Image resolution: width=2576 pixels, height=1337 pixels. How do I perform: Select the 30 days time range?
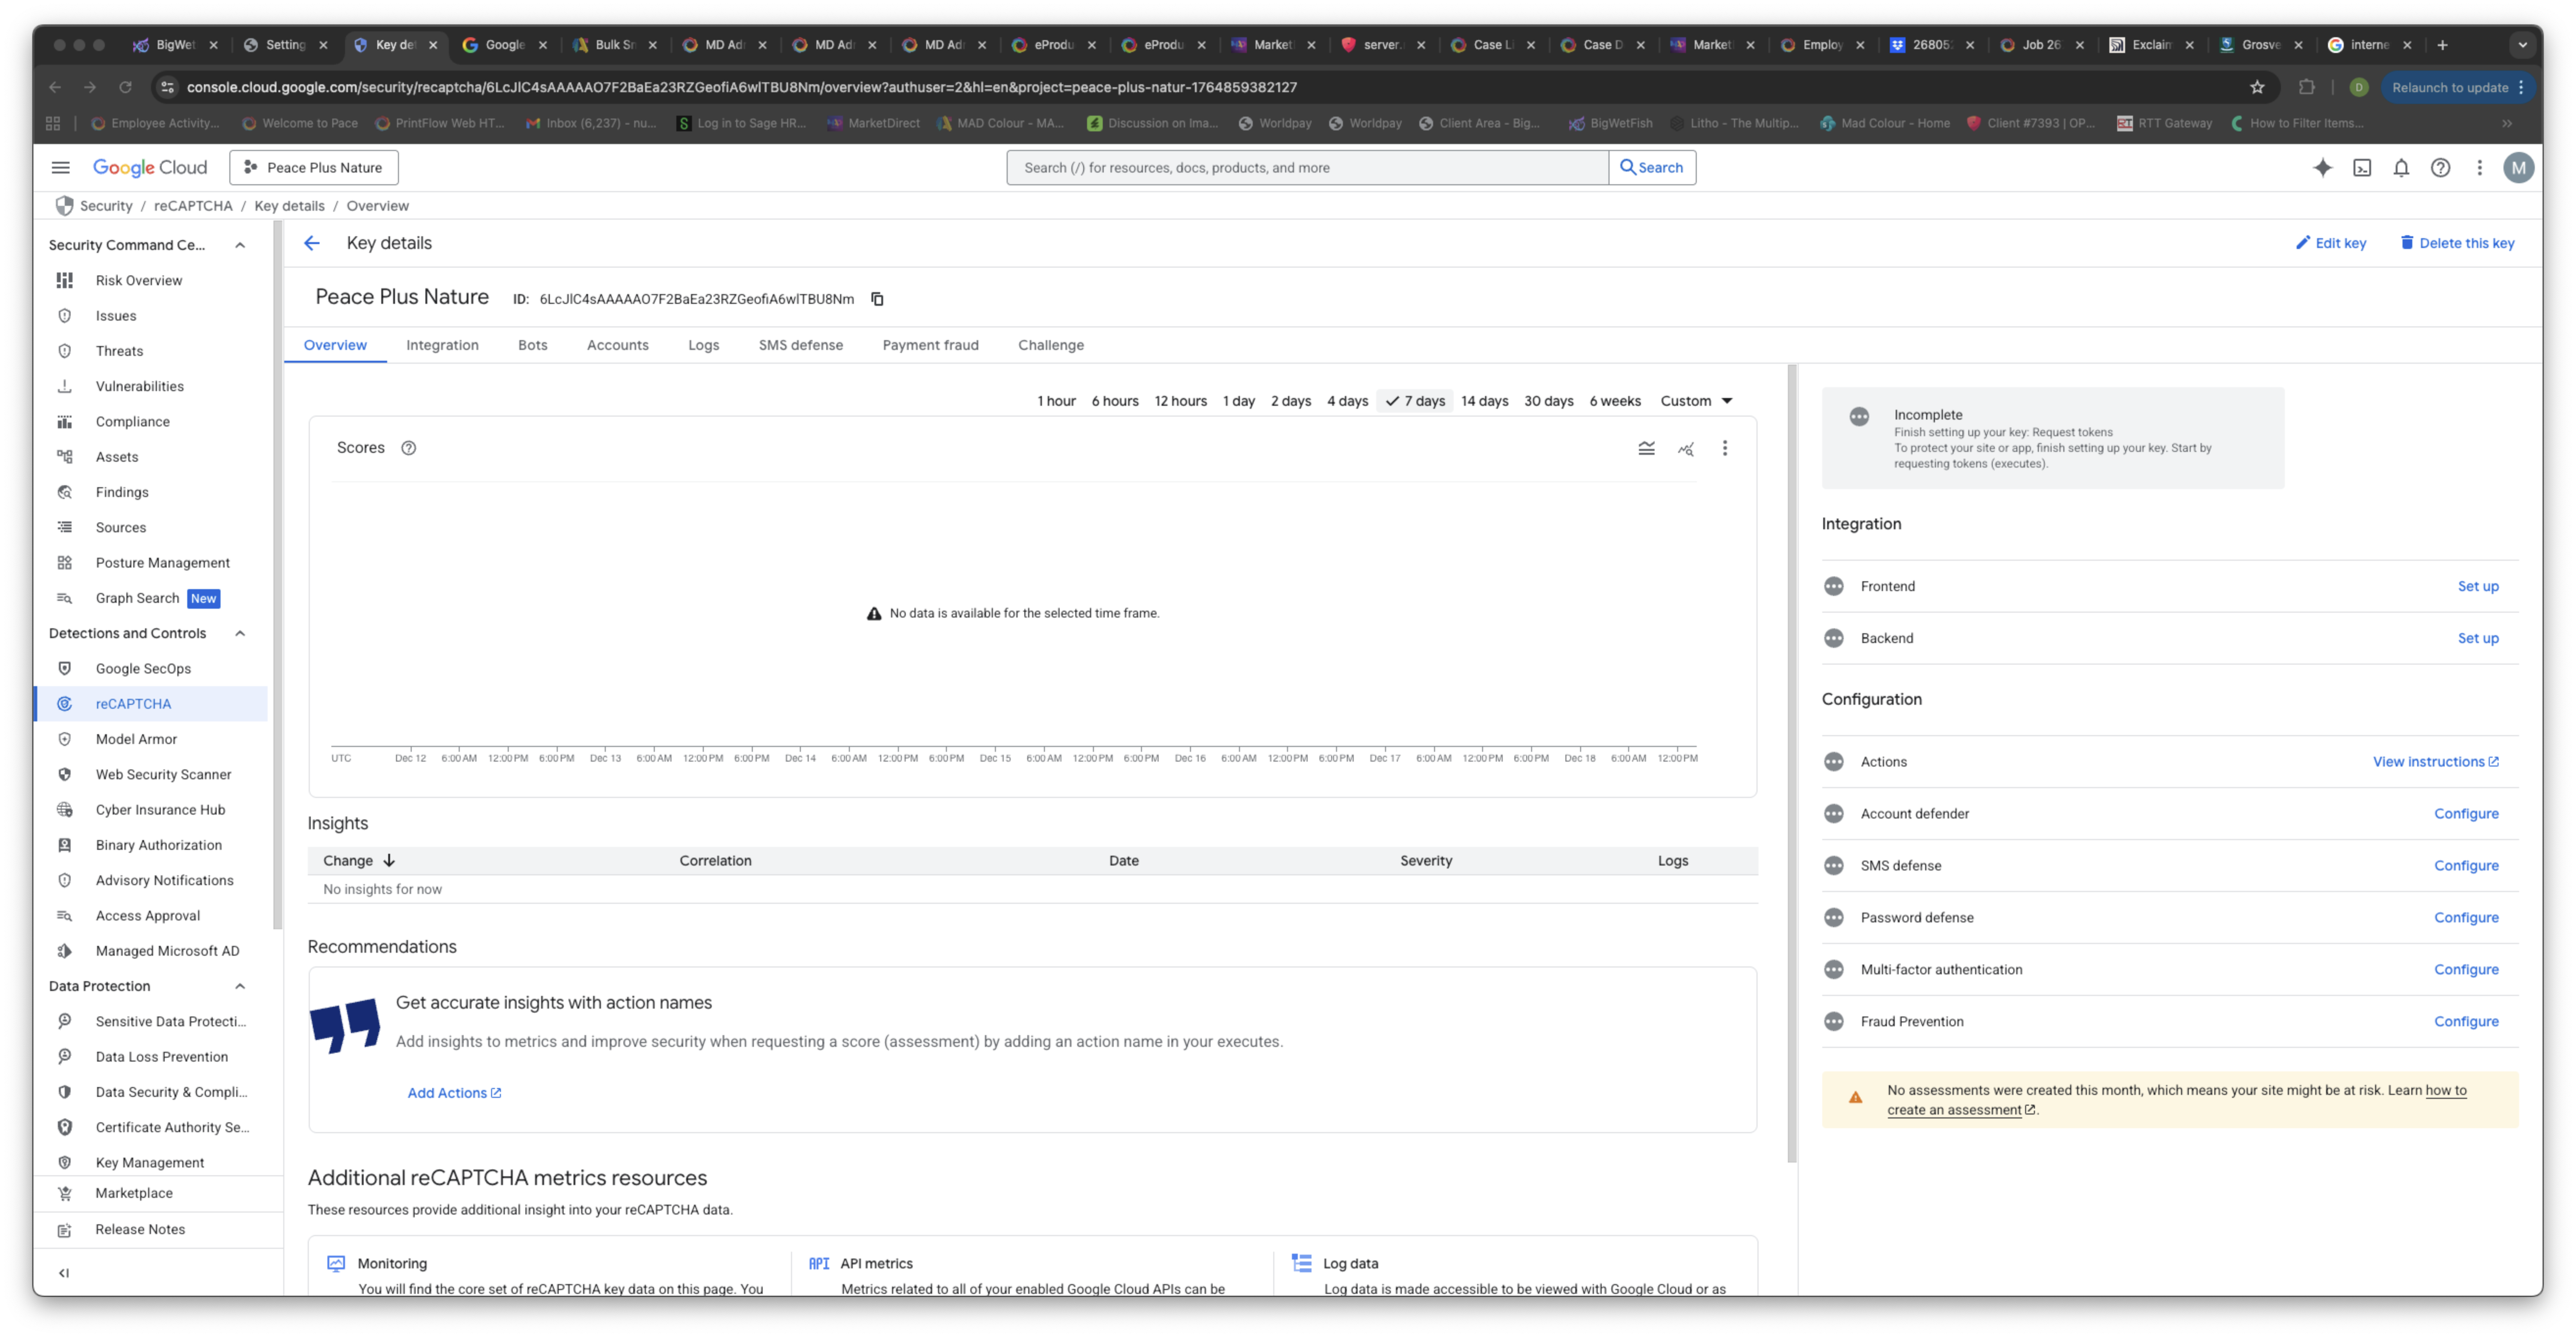[1548, 401]
